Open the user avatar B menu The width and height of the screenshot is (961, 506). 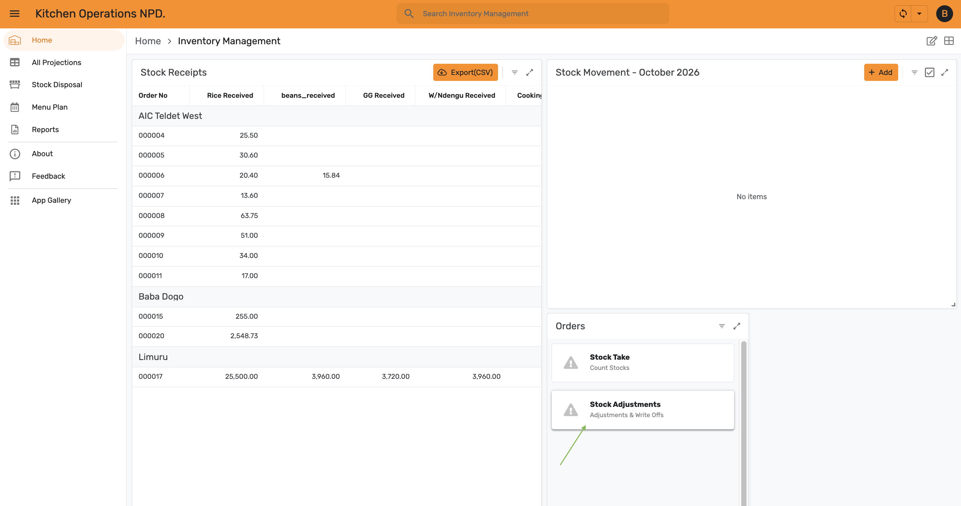click(944, 14)
